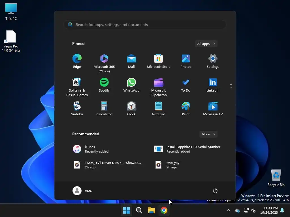Open notifications bell
The height and width of the screenshot is (217, 290).
(x=282, y=210)
